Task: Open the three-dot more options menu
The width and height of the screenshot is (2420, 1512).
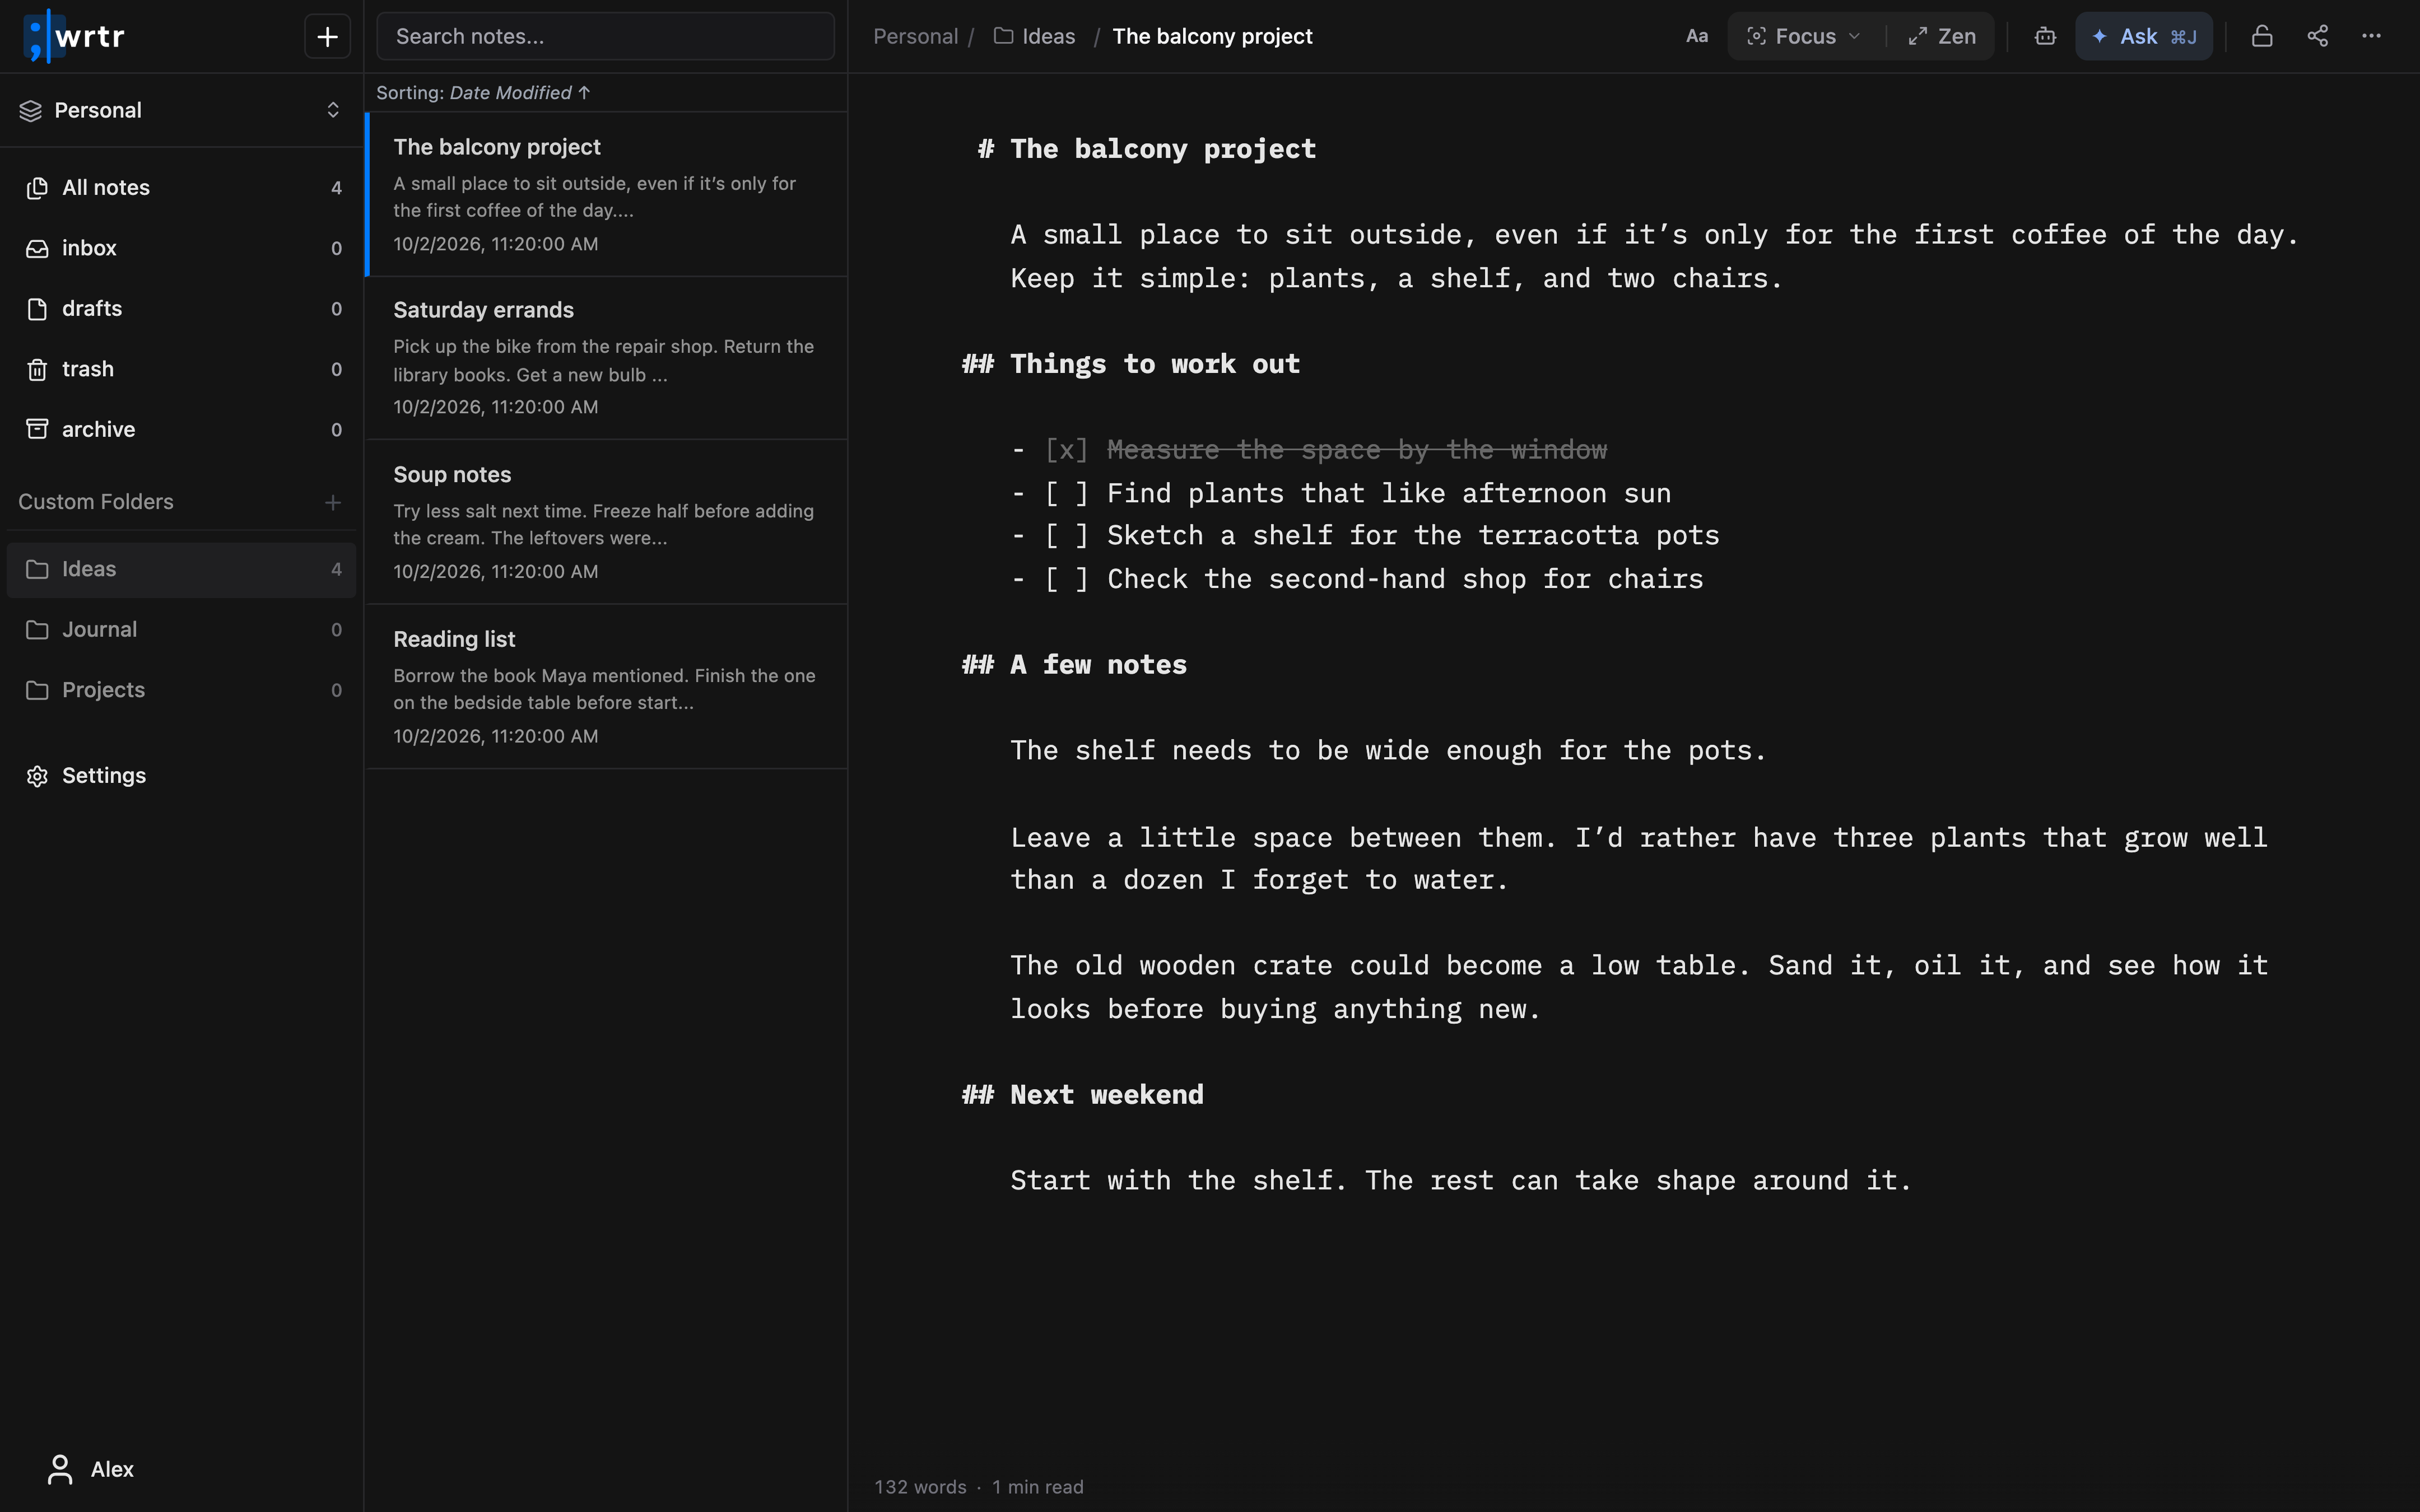Action: click(2371, 37)
